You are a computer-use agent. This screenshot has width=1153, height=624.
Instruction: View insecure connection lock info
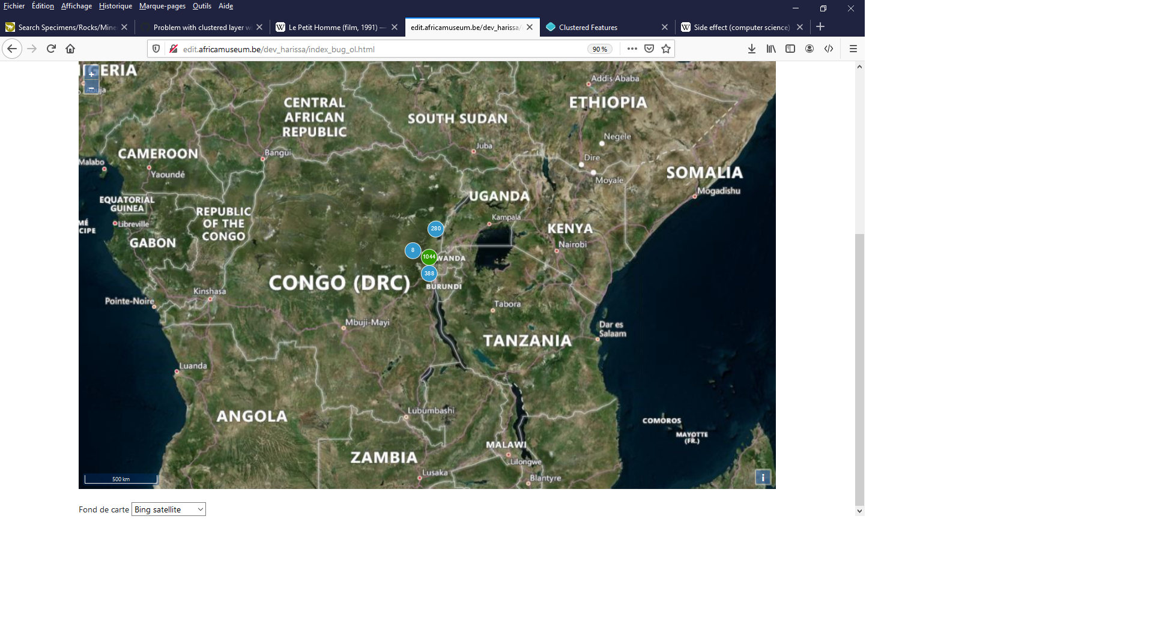[173, 49]
